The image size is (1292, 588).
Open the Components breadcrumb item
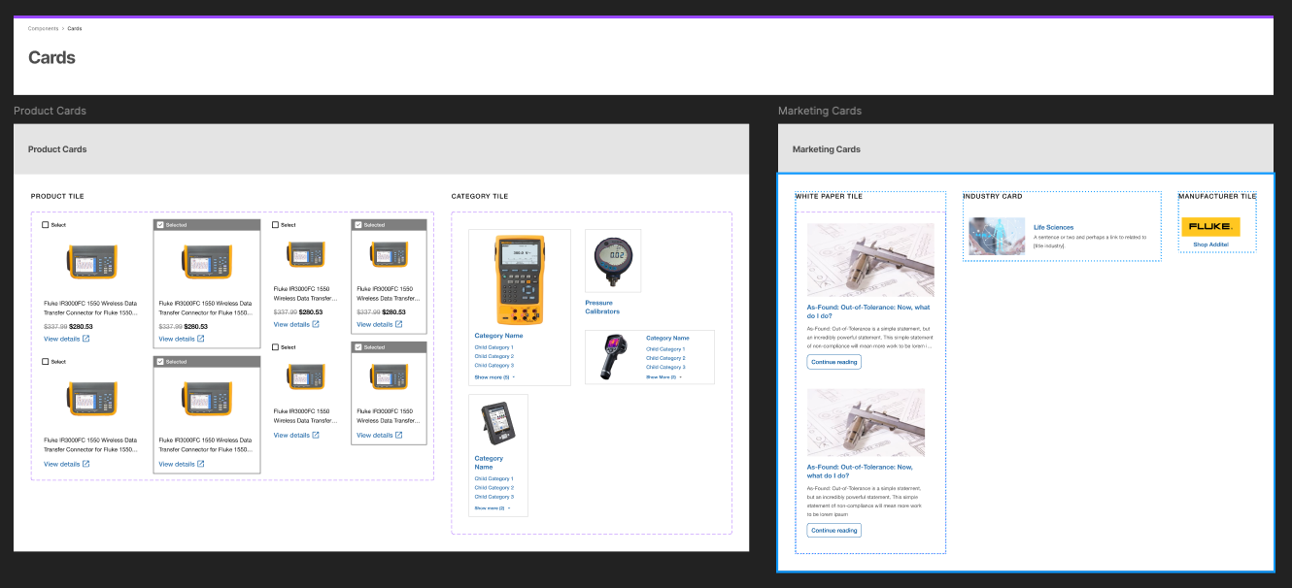pyautogui.click(x=43, y=27)
